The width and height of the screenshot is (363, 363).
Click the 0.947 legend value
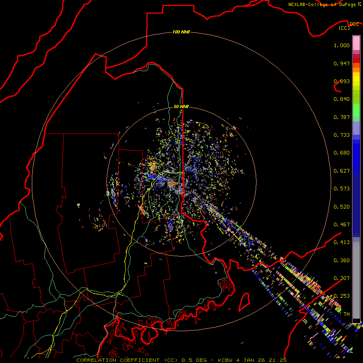coord(342,63)
